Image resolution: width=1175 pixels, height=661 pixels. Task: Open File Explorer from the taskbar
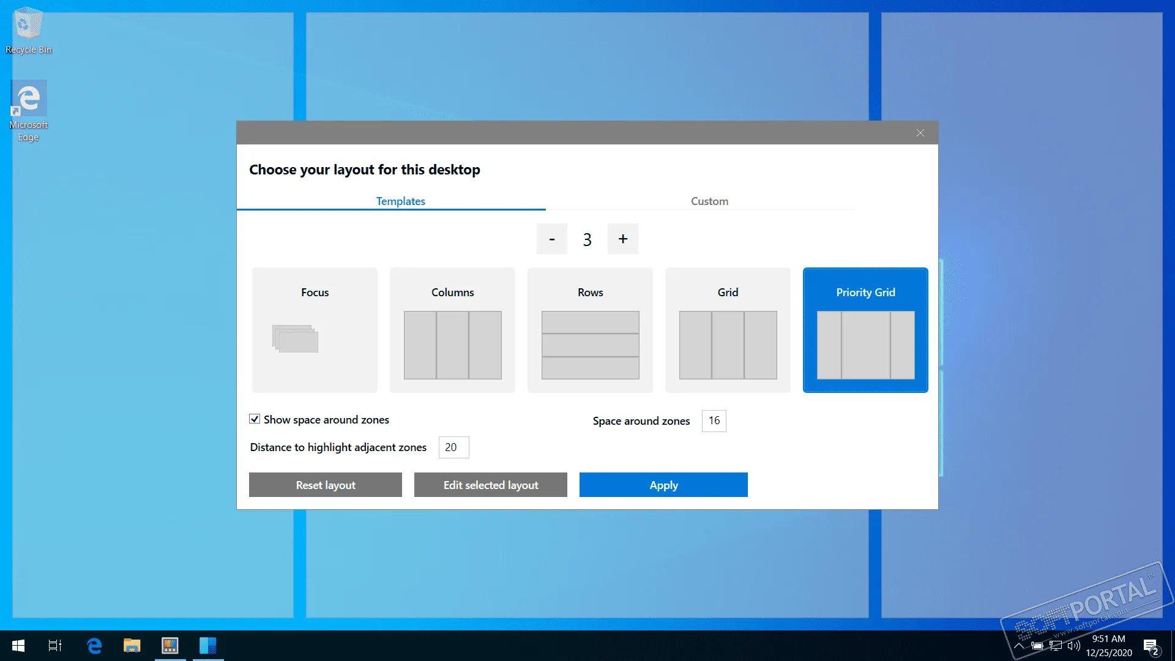pyautogui.click(x=132, y=646)
